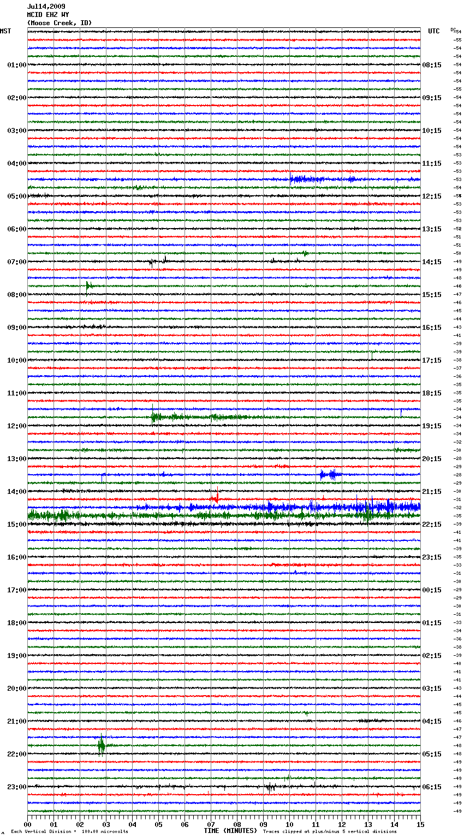This screenshot has height=839, width=464.
Task: Click the large green burst on the 21:45 trace
Action: pos(102,744)
